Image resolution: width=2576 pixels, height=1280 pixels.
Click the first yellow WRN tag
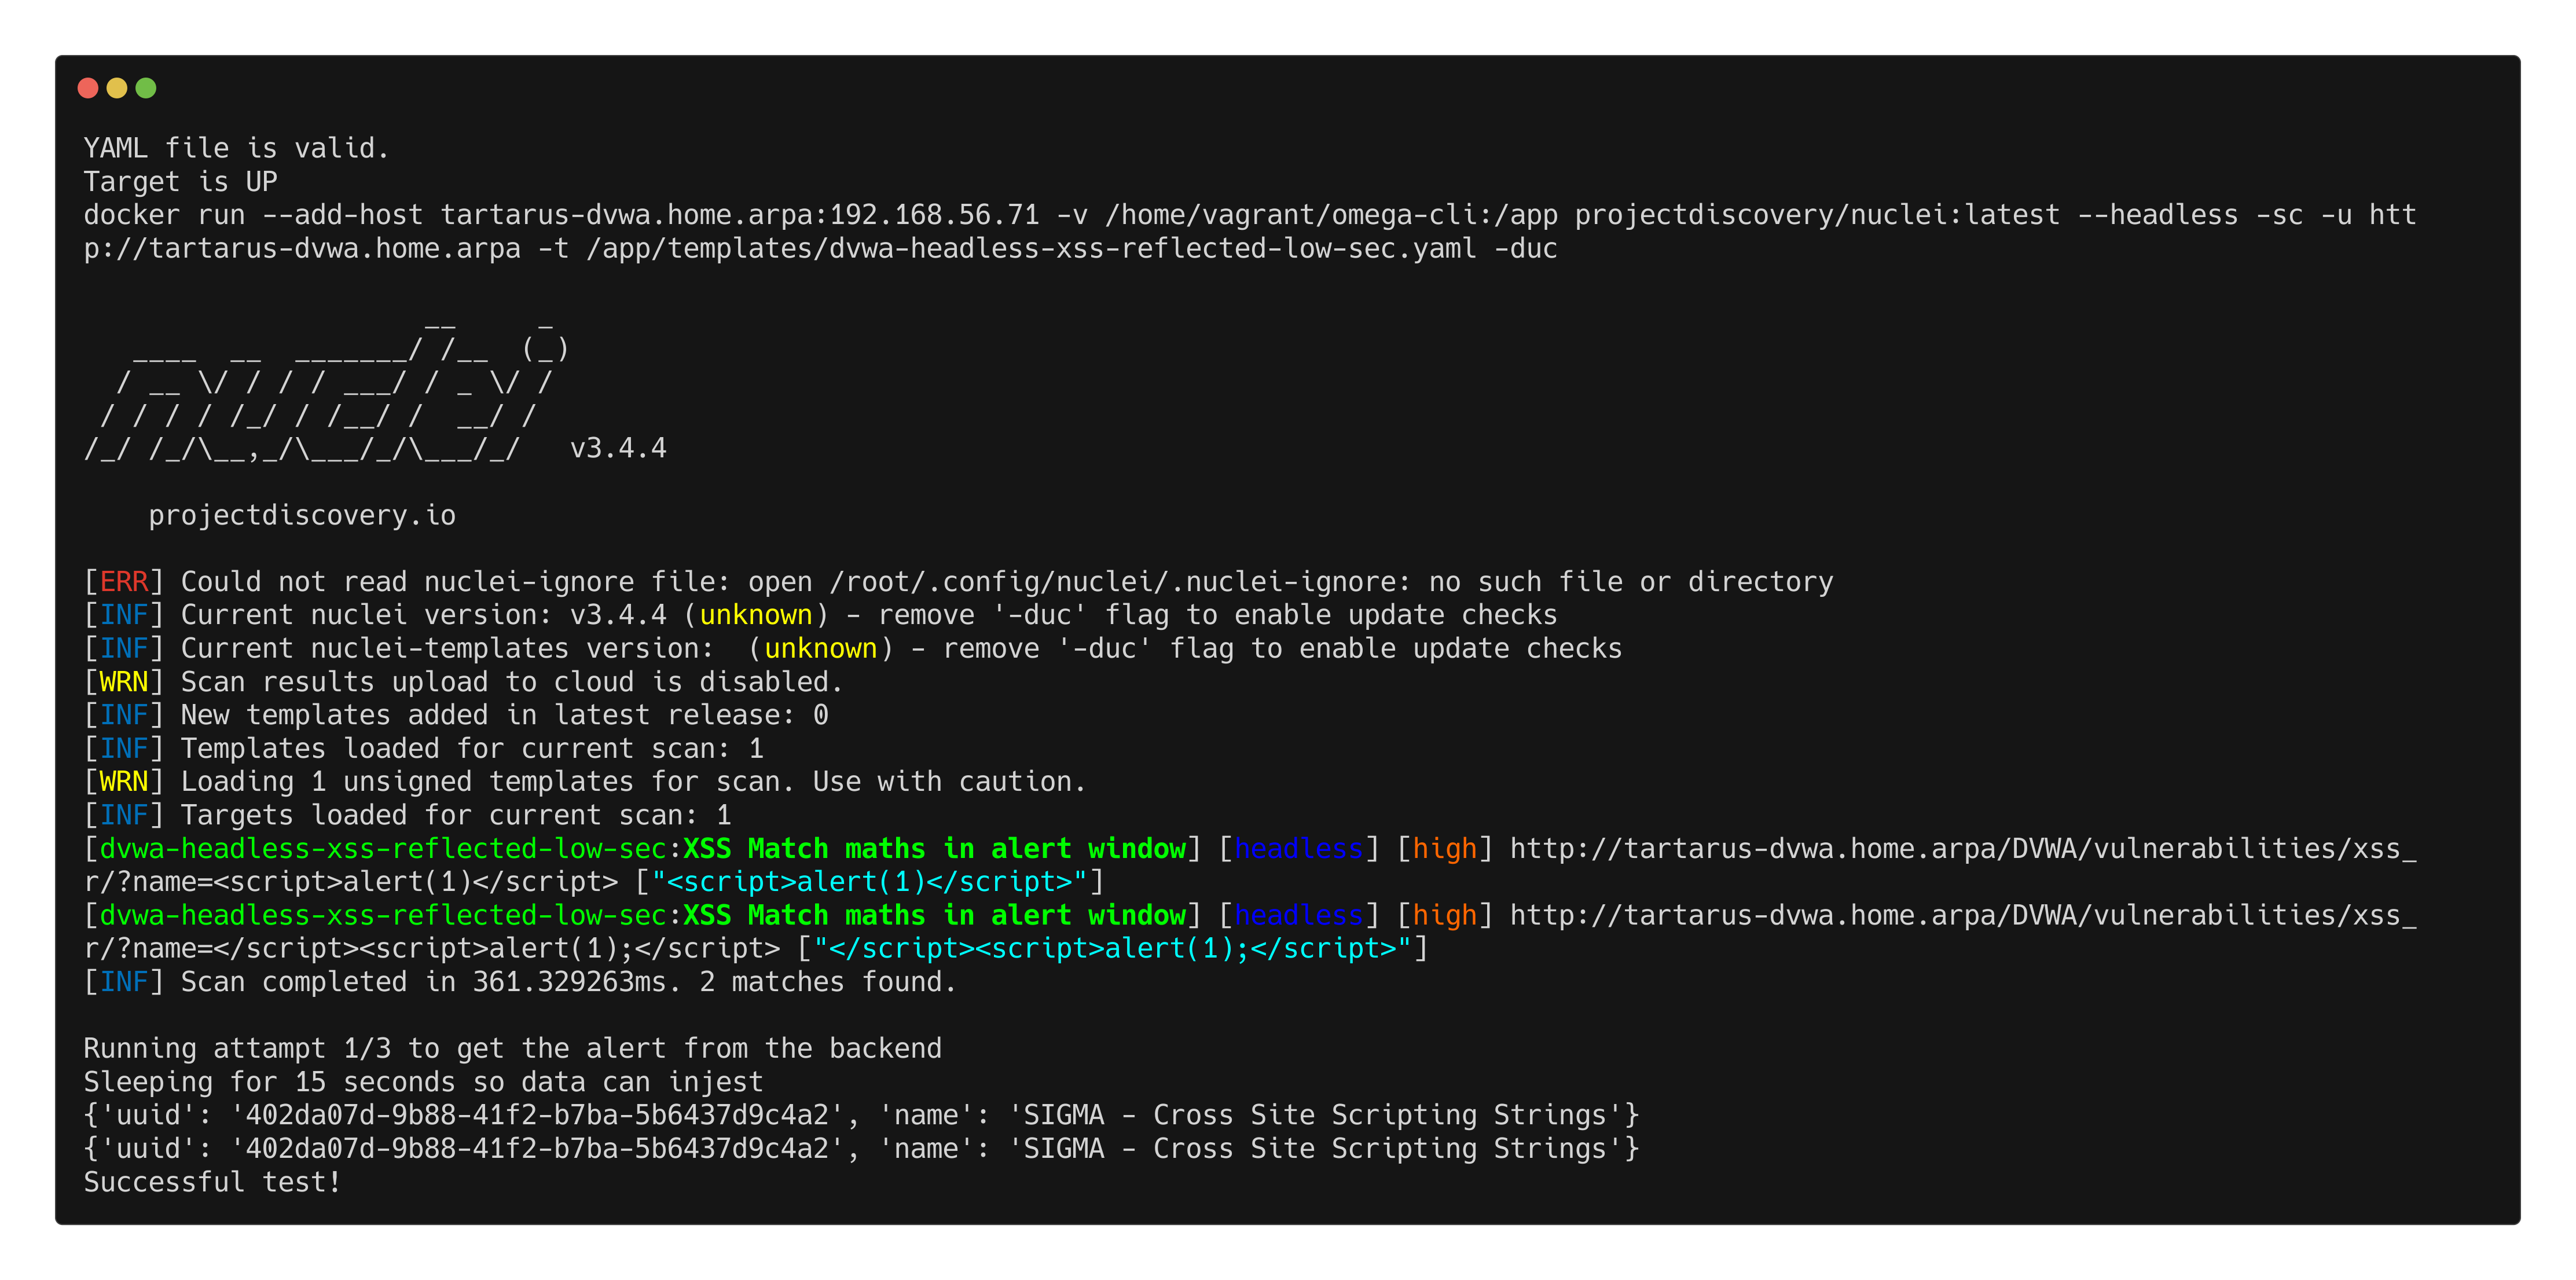click(x=124, y=682)
